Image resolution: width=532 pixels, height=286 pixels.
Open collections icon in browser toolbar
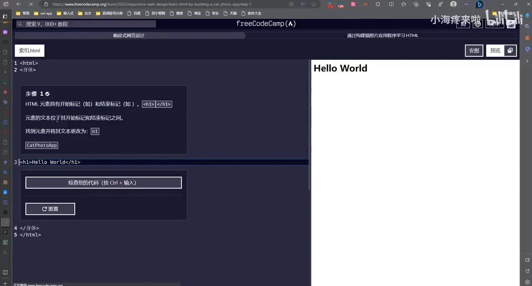(416, 4)
